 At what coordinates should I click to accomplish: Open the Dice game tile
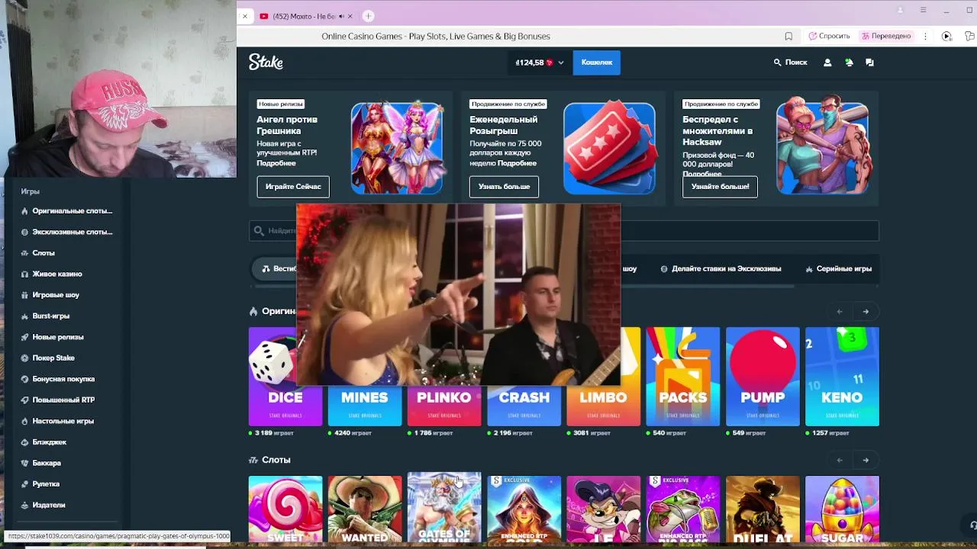(x=285, y=377)
